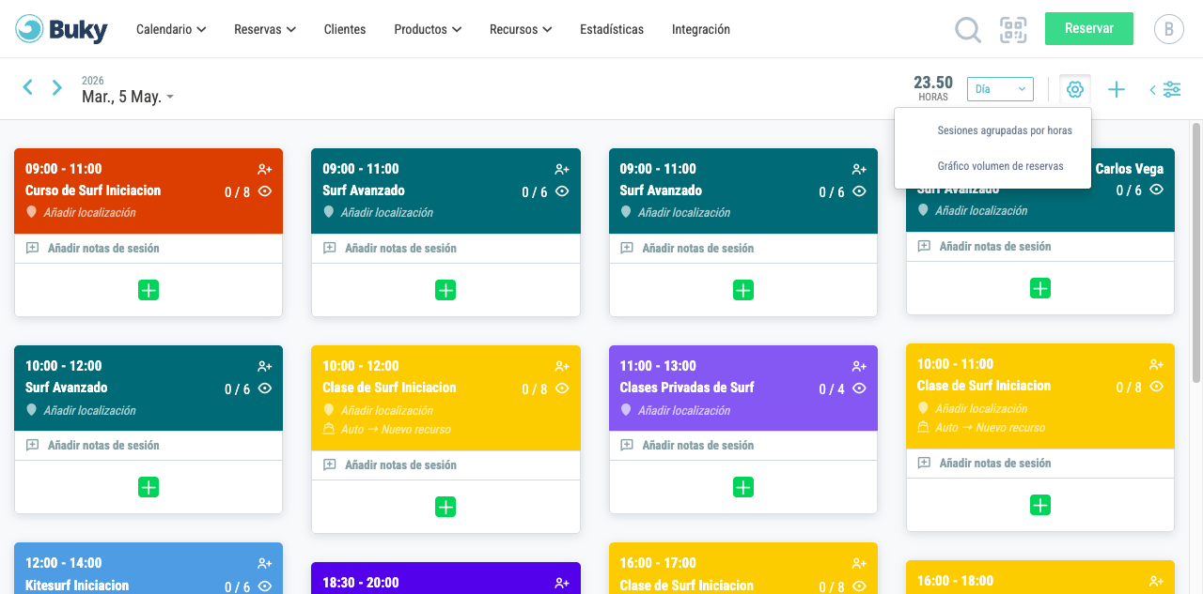The height and width of the screenshot is (594, 1203).
Task: Toggle eye on 10:00 - 11:00 Clase de Surf Iniciacion
Action: [x=1156, y=386]
